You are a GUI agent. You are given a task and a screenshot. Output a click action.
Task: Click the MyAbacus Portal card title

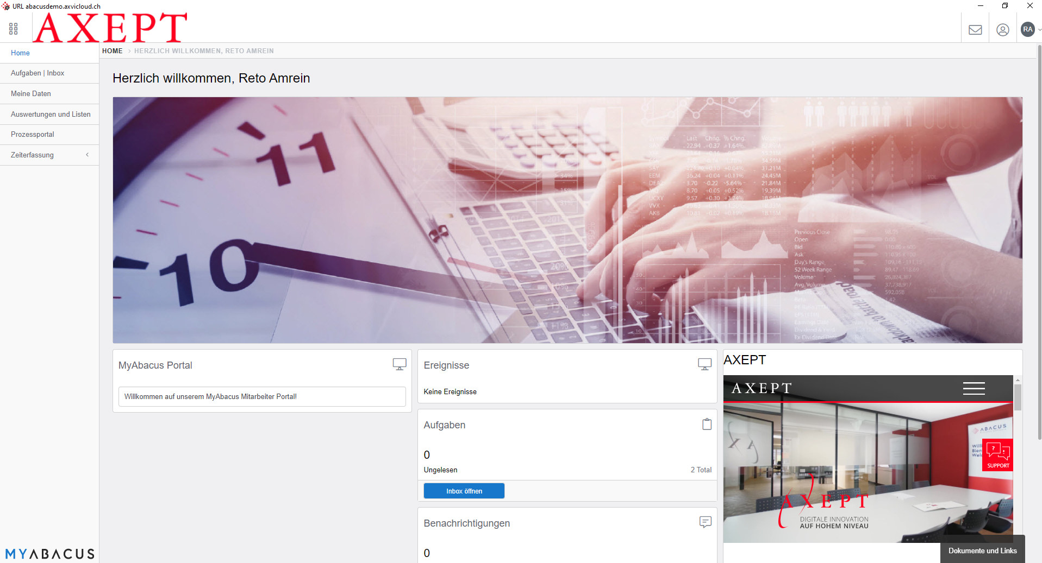pos(155,365)
